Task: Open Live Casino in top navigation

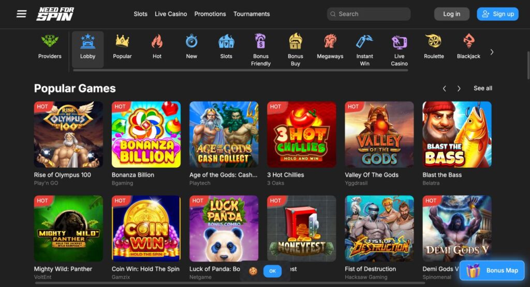Action: pos(171,14)
